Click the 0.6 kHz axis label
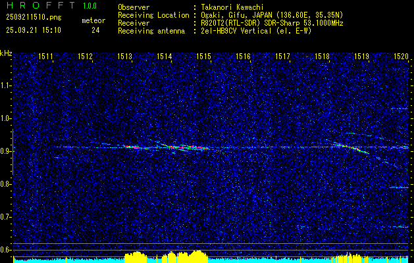Screen dimensions: 414x263 pos(5,250)
